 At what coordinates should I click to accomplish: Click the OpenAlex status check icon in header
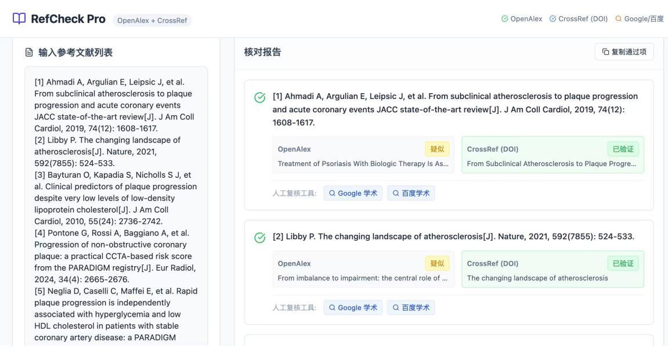(x=505, y=19)
